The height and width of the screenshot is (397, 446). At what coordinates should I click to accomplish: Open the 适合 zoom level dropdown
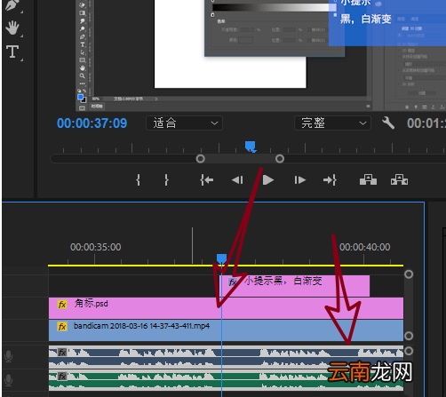(x=184, y=123)
